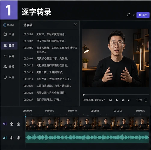Select the transcript line at 00:00:05

click(x=50, y=50)
